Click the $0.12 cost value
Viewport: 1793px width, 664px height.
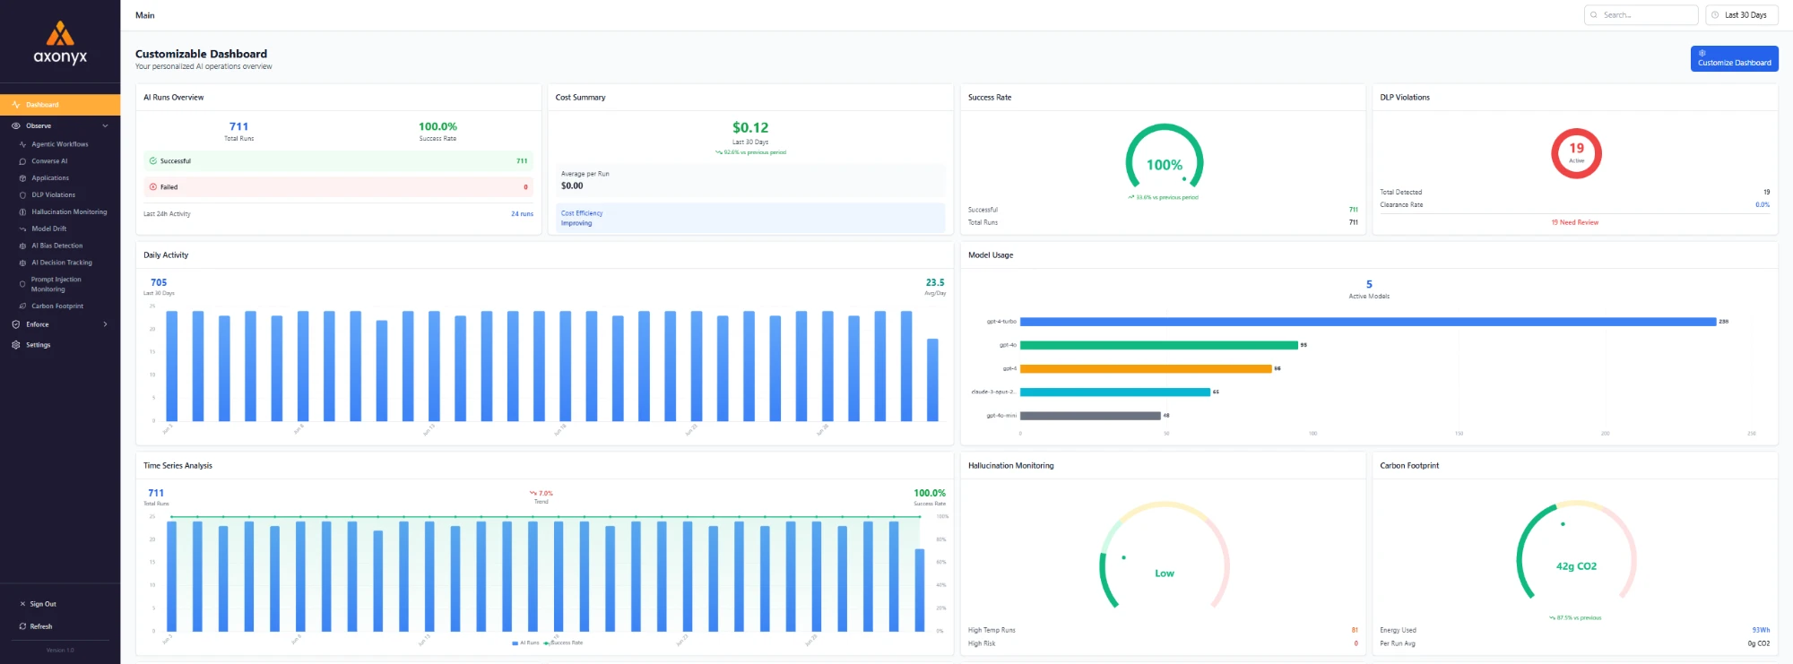click(750, 128)
